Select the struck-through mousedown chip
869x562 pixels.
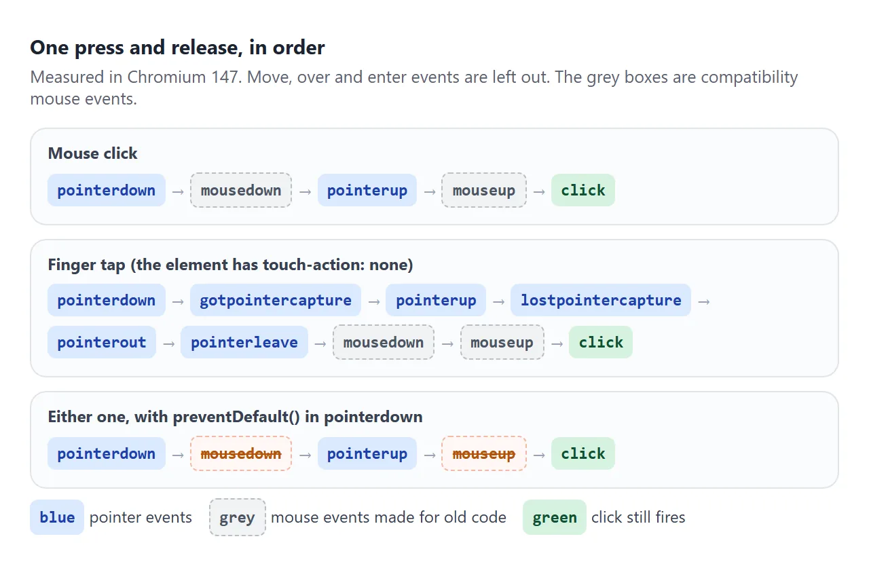click(x=241, y=453)
